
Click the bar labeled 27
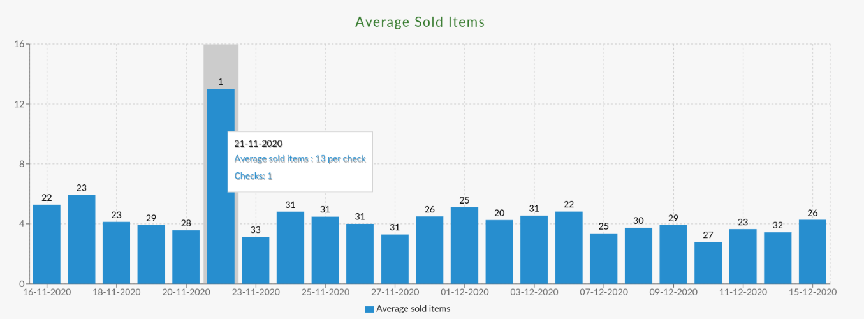[x=708, y=263]
